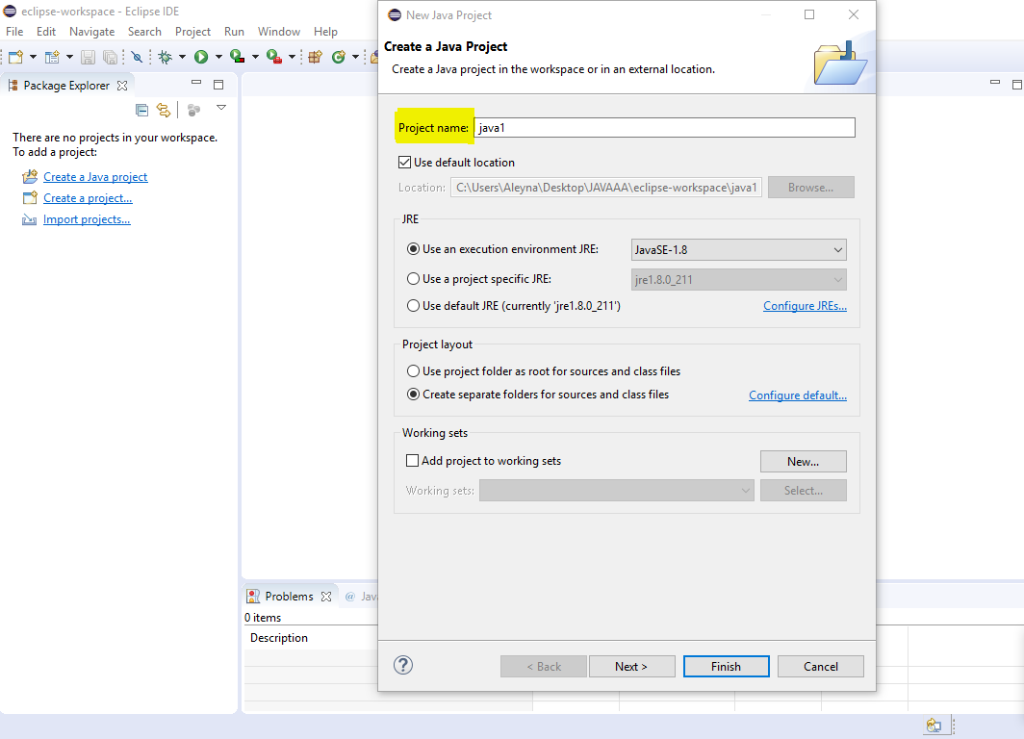Click the Configure default... link
The height and width of the screenshot is (739, 1024).
pyautogui.click(x=798, y=395)
